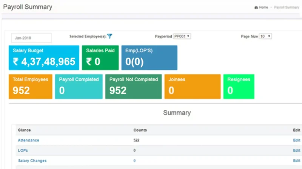Click the Counts column header
This screenshot has height=169, width=302.
pos(140,130)
